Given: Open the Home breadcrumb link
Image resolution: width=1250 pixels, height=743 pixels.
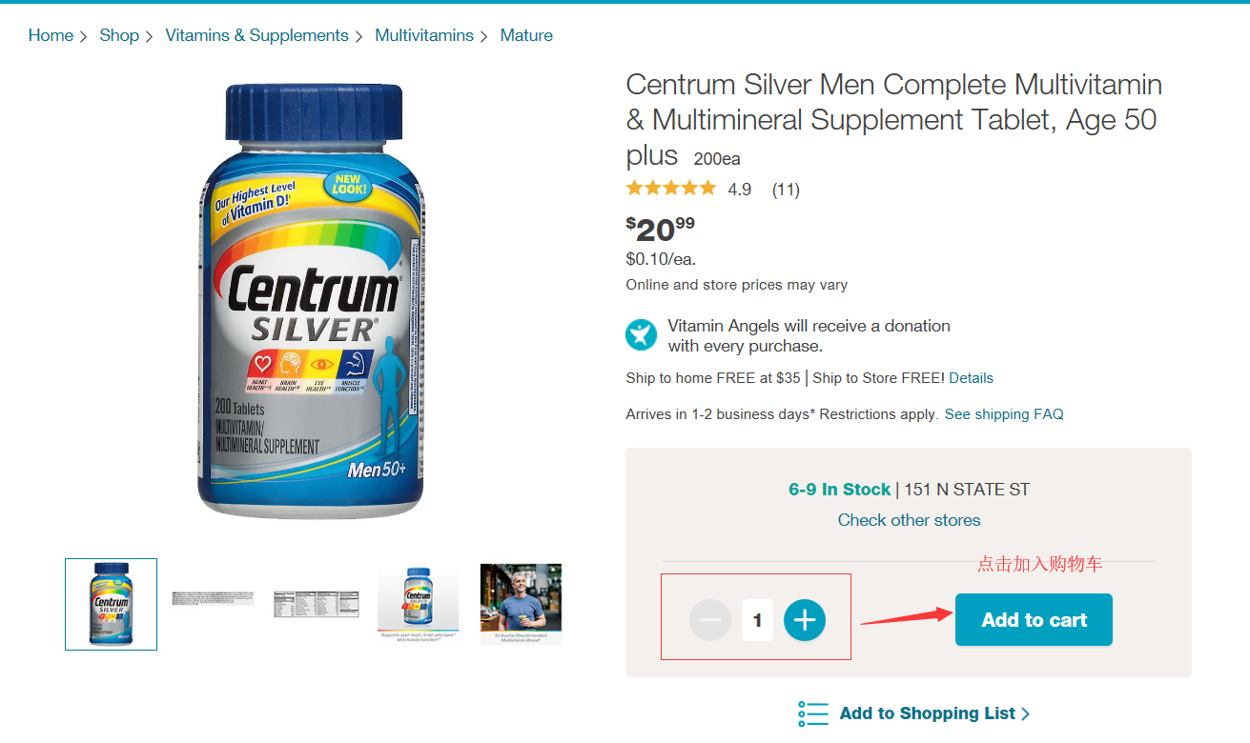Looking at the screenshot, I should point(51,35).
